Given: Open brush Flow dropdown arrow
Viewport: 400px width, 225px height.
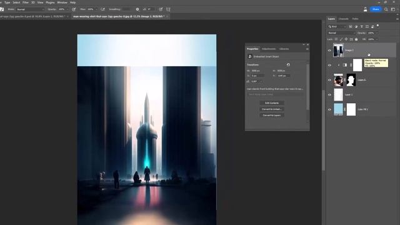Looking at the screenshot, I should pyautogui.click(x=96, y=9).
